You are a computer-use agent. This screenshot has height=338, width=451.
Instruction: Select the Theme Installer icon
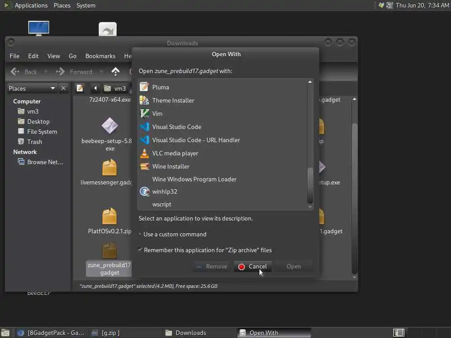(144, 100)
